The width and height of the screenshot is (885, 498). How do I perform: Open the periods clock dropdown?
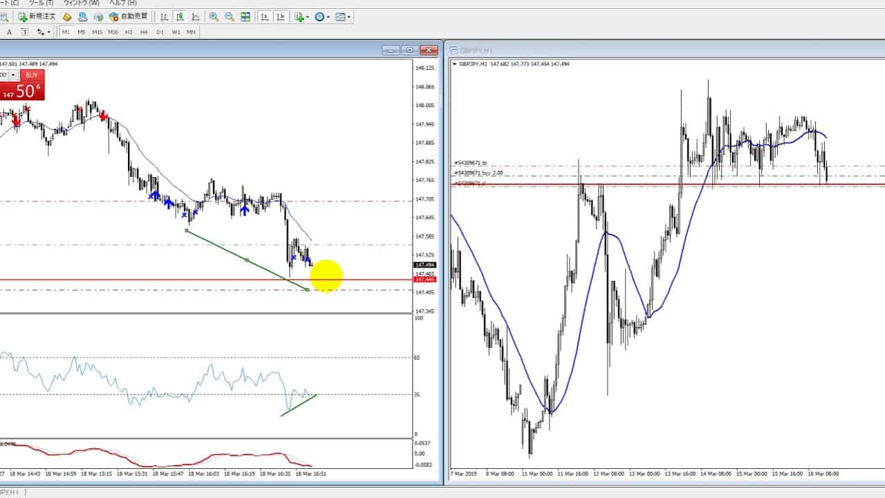[322, 17]
